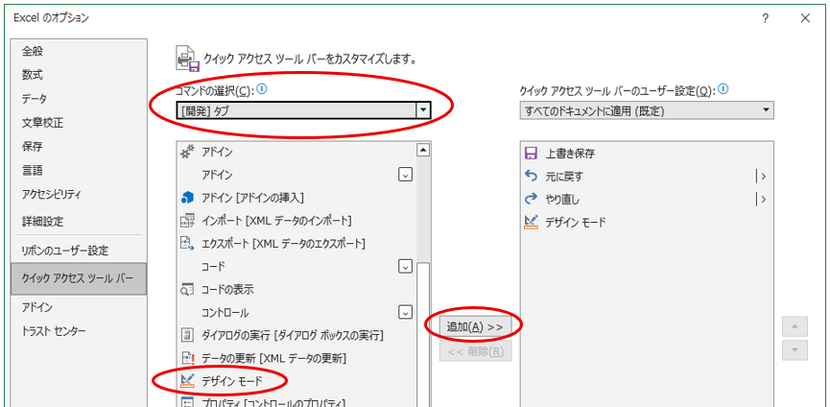This screenshot has height=407, width=830.
Task: Click the move up arrow button
Action: [794, 326]
